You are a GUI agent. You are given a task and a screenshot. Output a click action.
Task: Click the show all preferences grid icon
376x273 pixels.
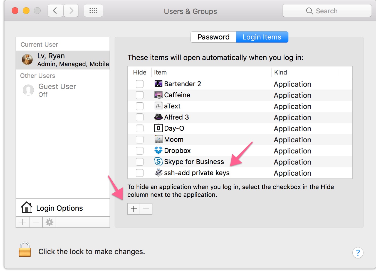[x=93, y=11]
